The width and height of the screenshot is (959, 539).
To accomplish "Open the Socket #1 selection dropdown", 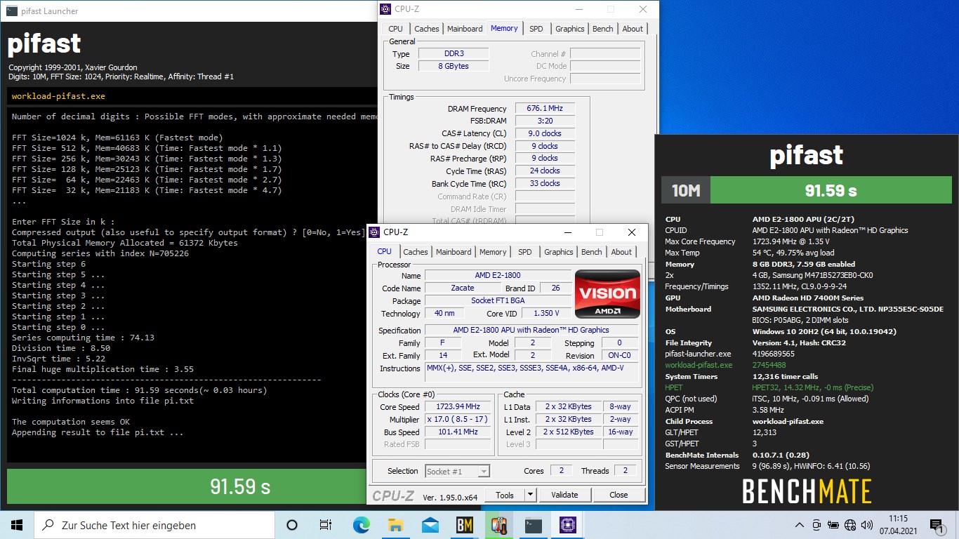I will click(457, 471).
